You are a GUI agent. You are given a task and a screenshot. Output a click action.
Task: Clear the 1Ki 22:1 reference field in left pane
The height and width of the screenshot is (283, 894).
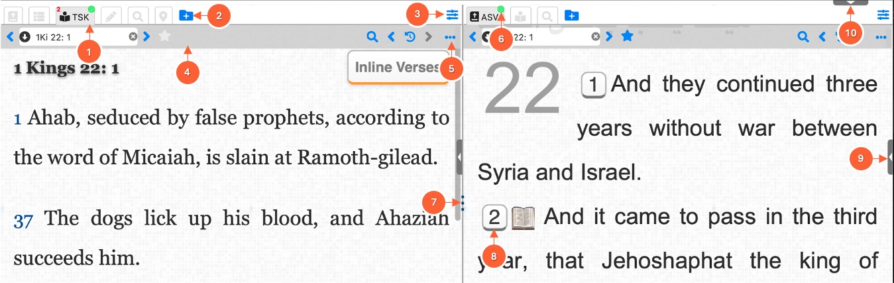(133, 37)
